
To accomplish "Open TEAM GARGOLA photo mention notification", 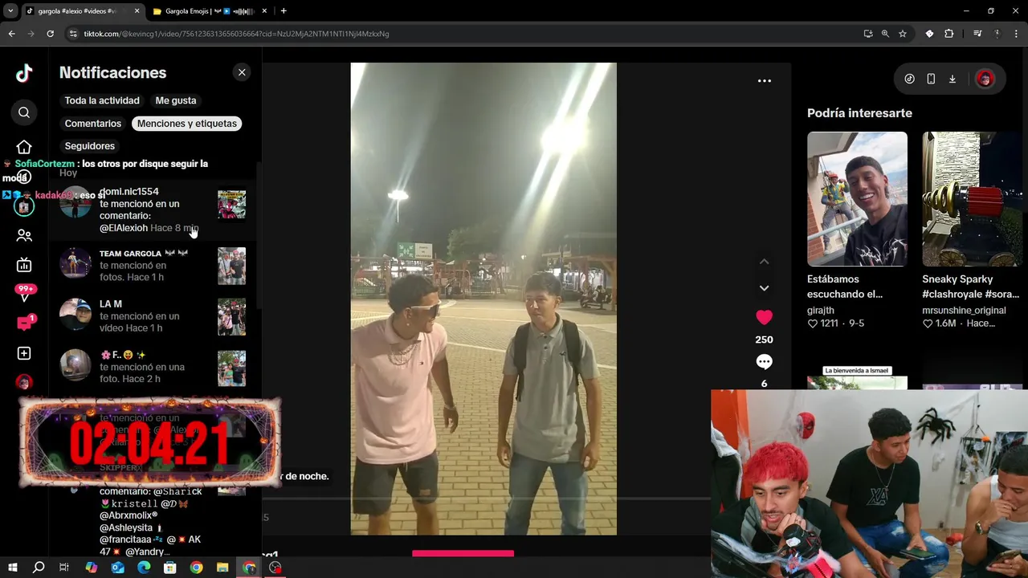I will click(x=153, y=266).
